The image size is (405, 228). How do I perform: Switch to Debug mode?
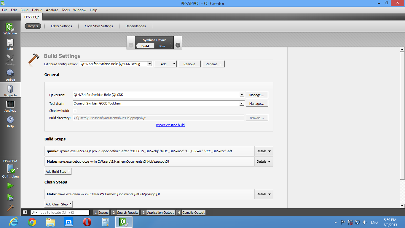[10, 75]
